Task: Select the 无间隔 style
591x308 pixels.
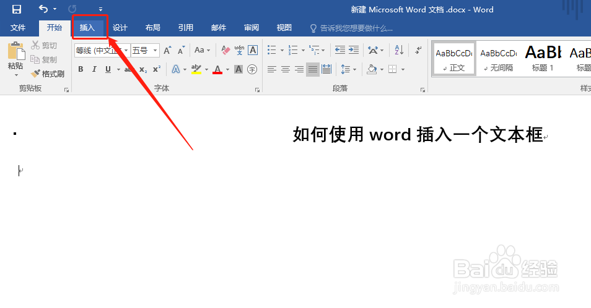Action: click(x=498, y=59)
